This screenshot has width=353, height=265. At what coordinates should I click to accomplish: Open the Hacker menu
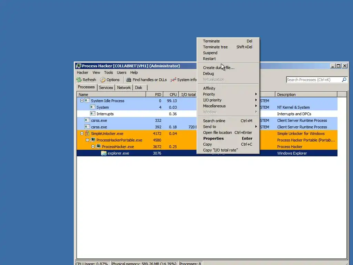click(82, 72)
